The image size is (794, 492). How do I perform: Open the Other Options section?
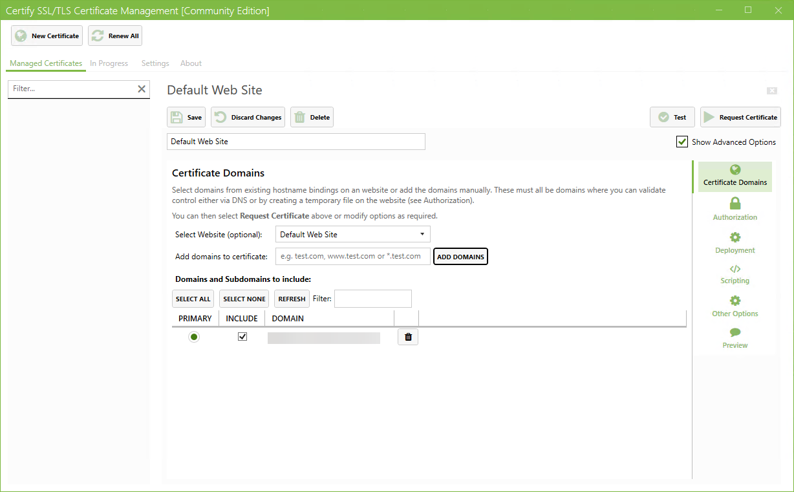[735, 306]
